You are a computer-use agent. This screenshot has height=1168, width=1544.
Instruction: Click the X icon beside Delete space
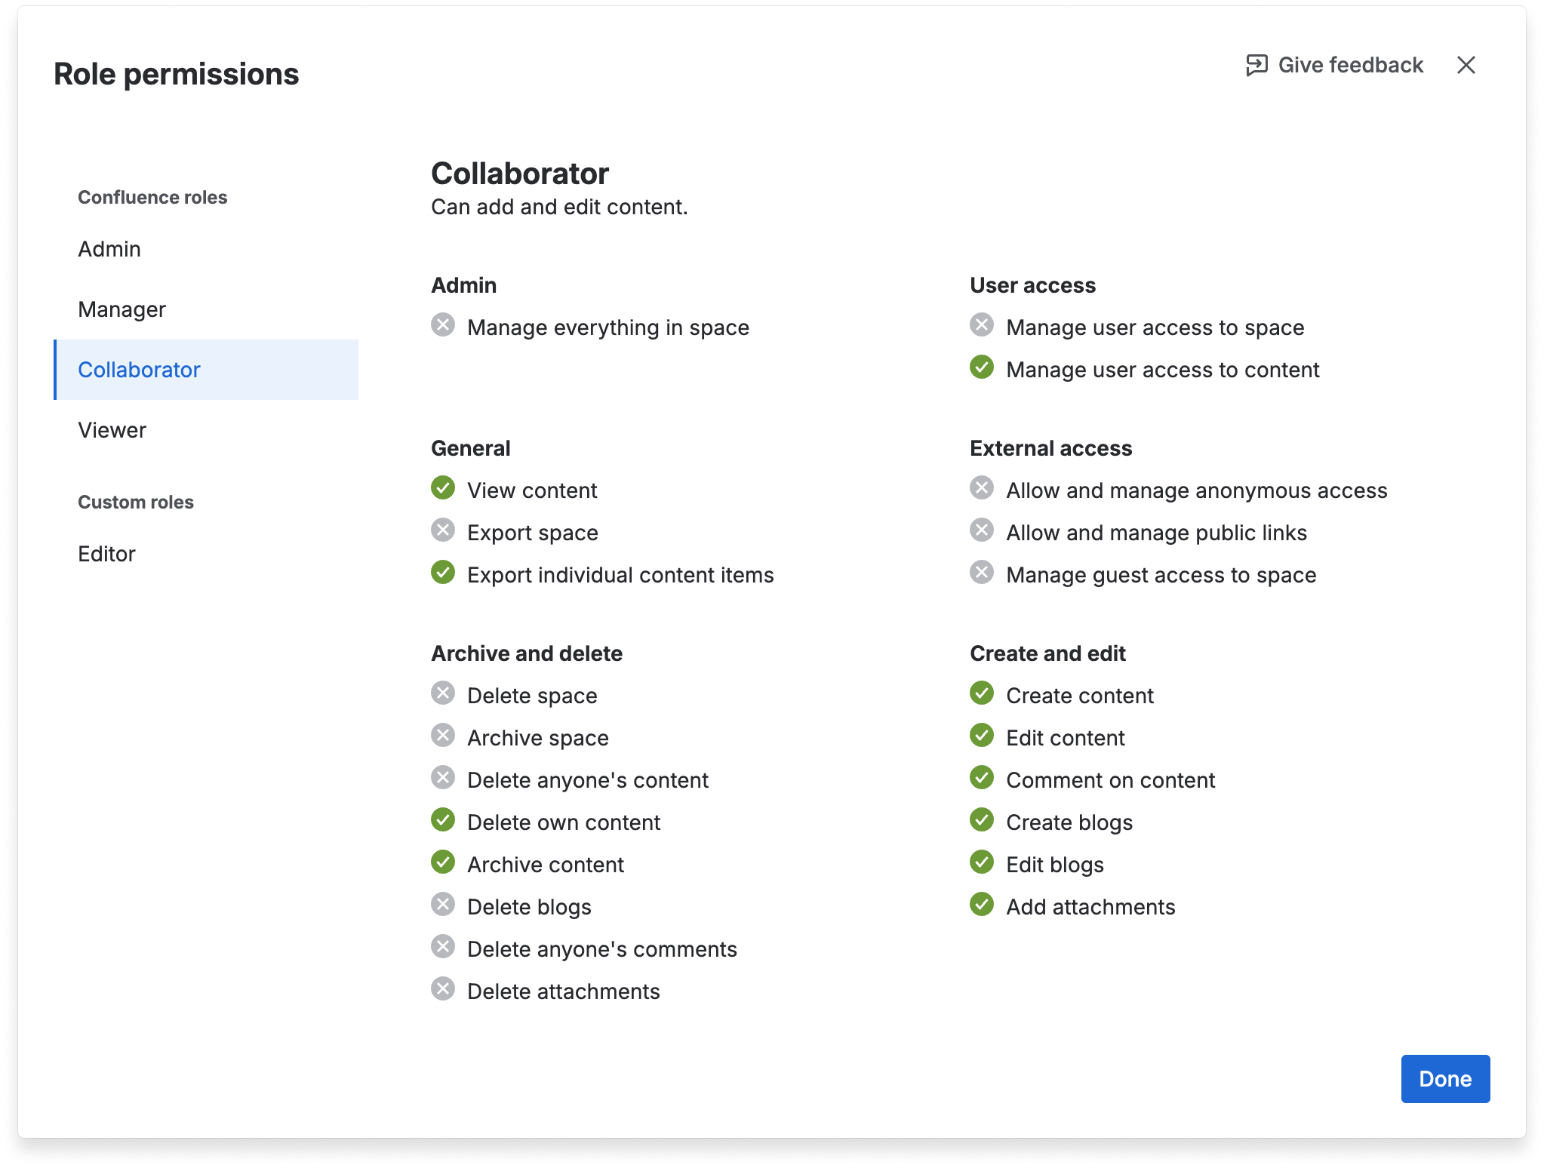(443, 693)
